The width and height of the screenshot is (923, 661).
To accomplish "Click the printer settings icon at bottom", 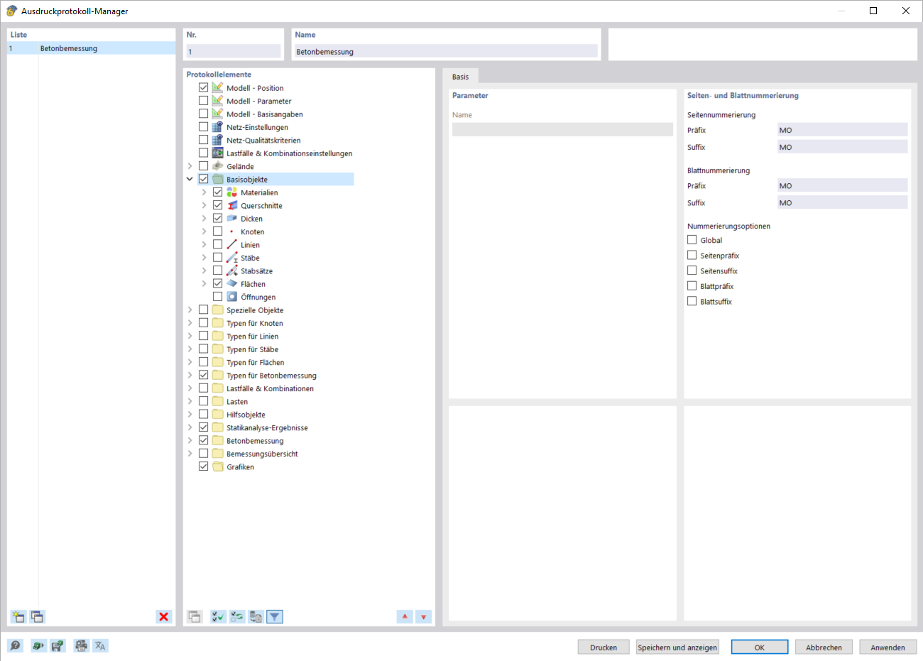I will click(x=82, y=646).
